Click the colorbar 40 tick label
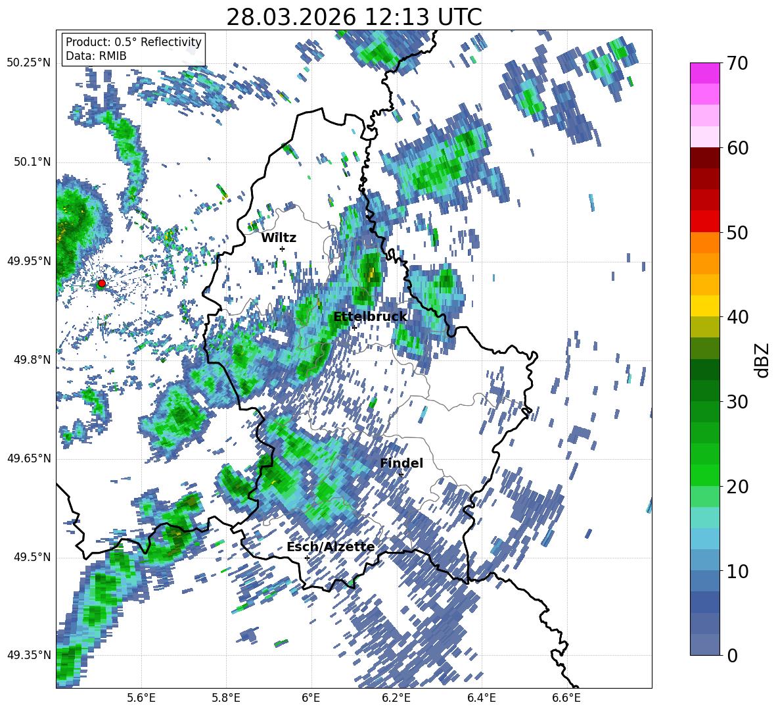The height and width of the screenshot is (711, 778). (x=737, y=317)
